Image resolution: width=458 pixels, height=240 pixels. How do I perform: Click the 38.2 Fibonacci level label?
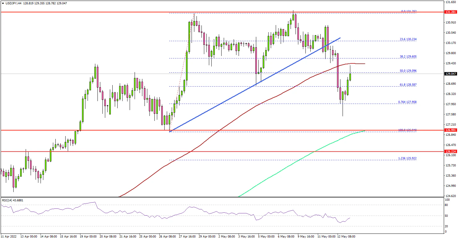(408, 57)
